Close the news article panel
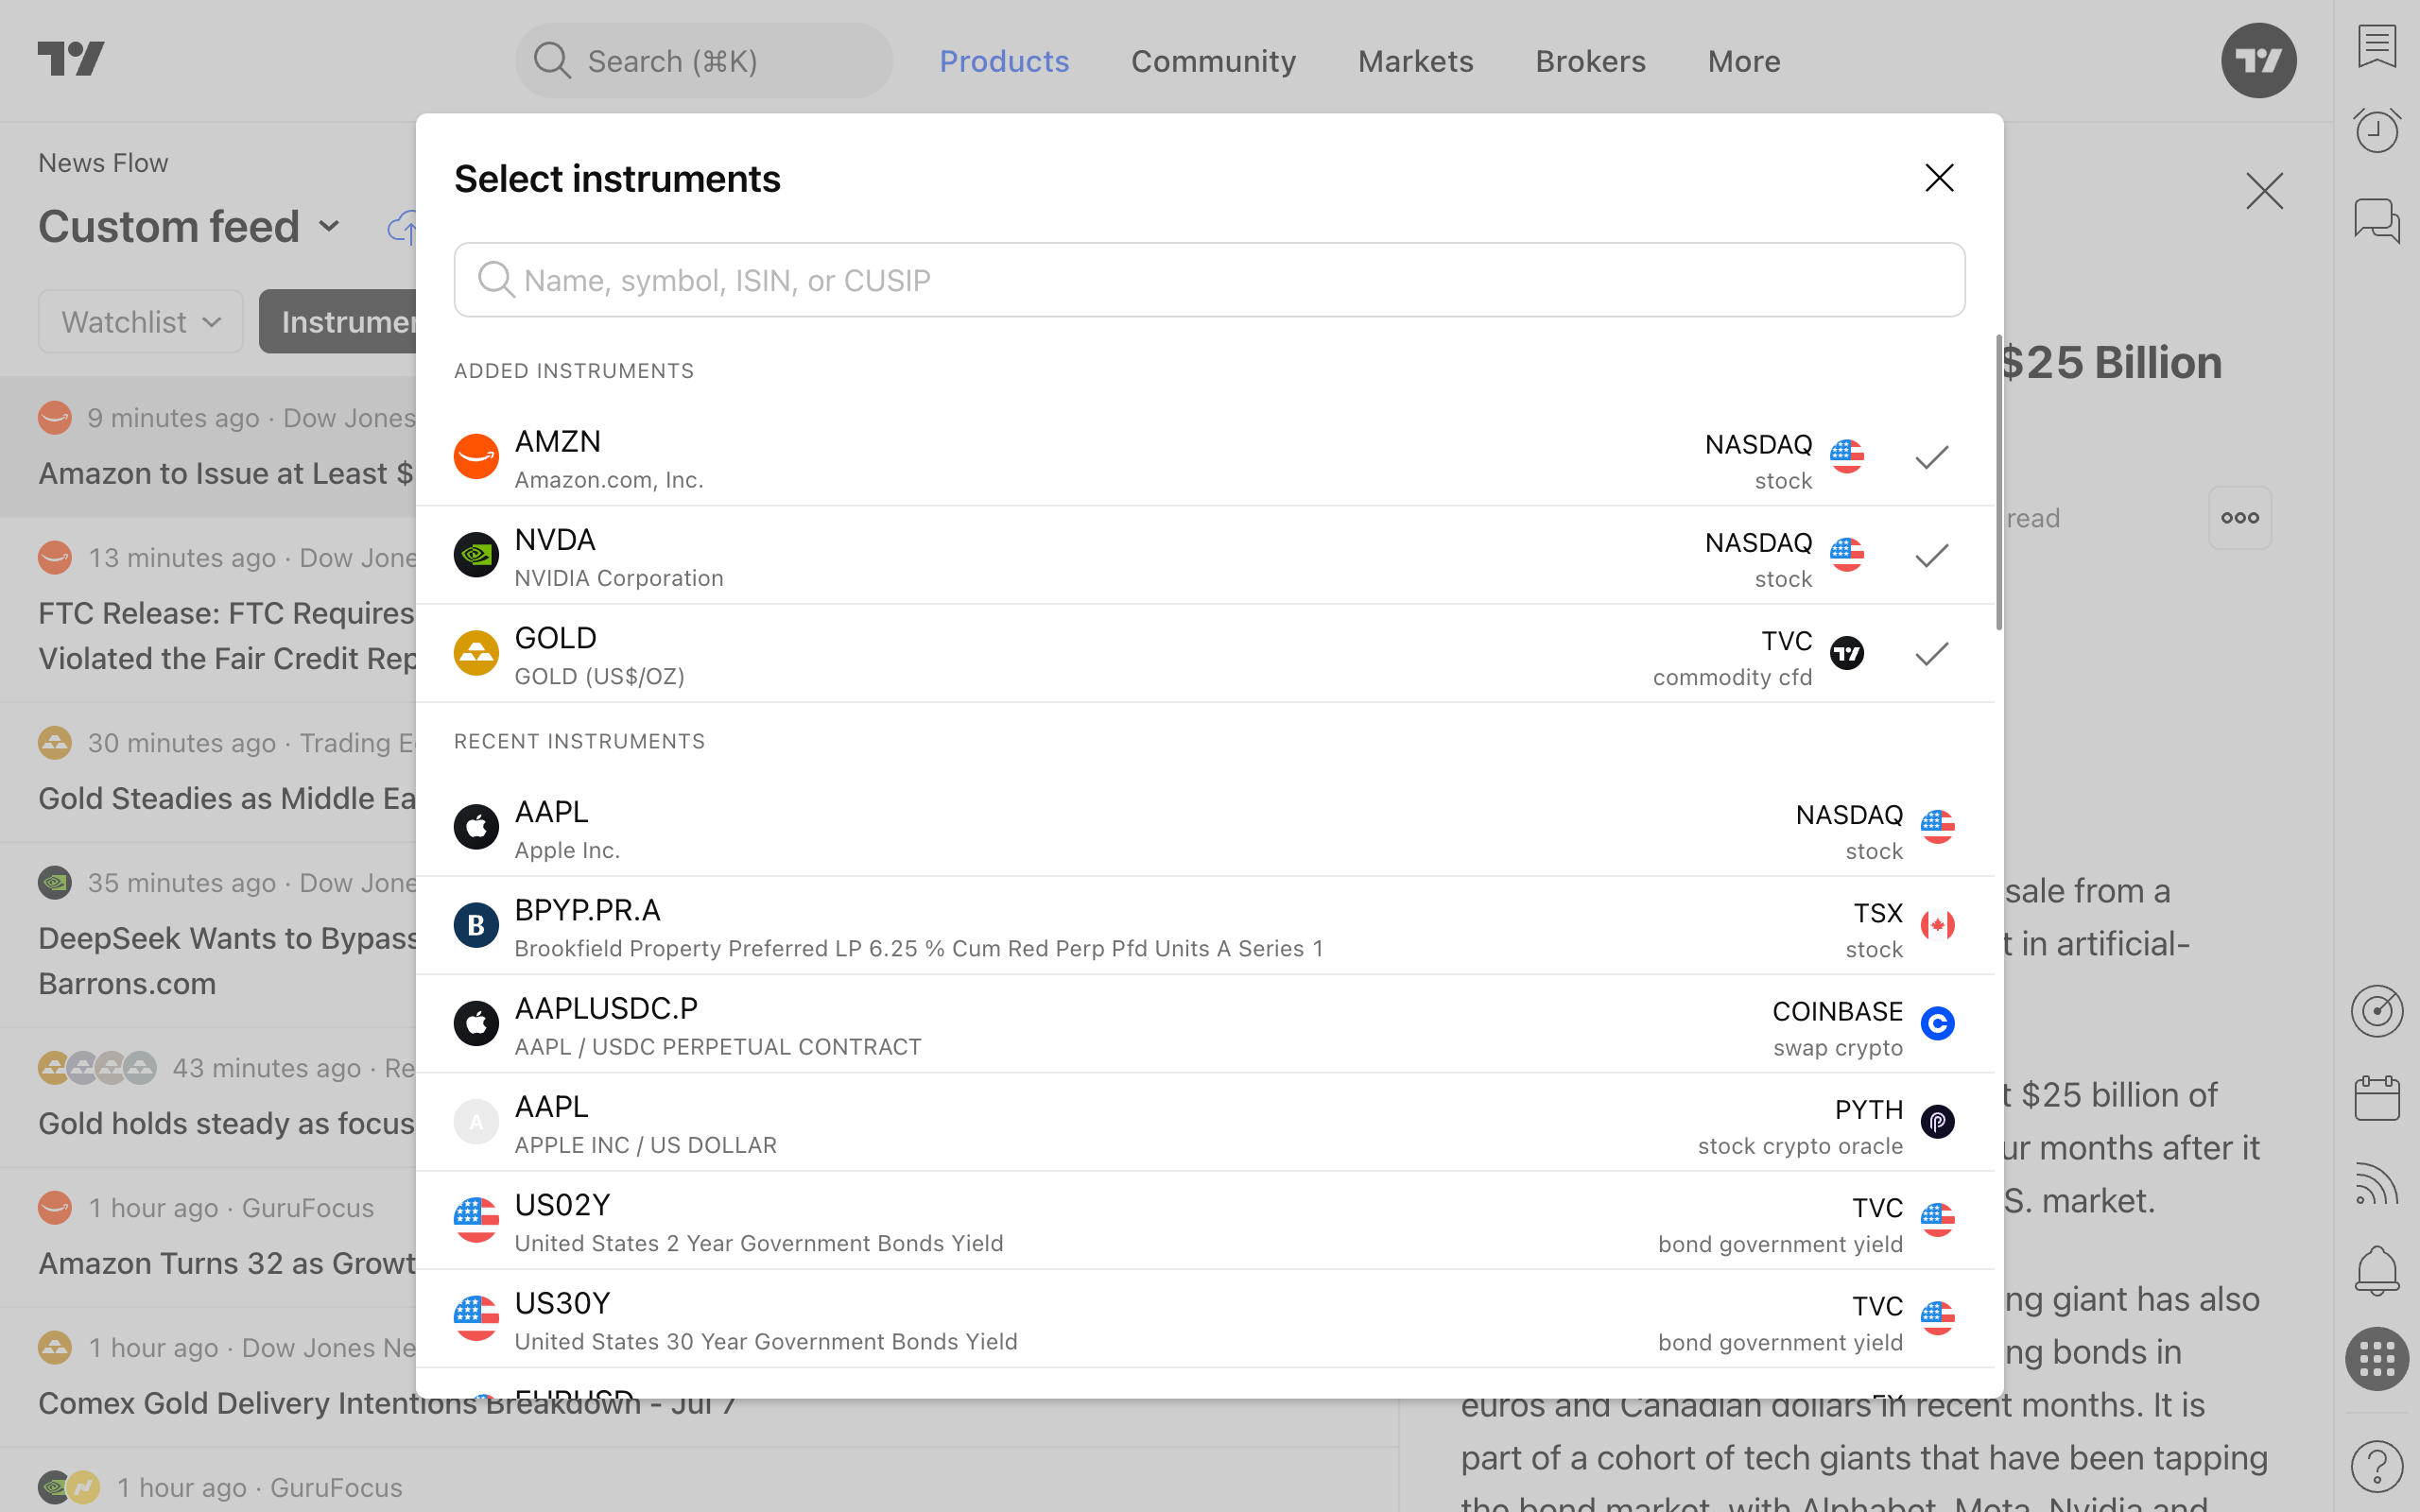The width and height of the screenshot is (2420, 1512). 2264,191
